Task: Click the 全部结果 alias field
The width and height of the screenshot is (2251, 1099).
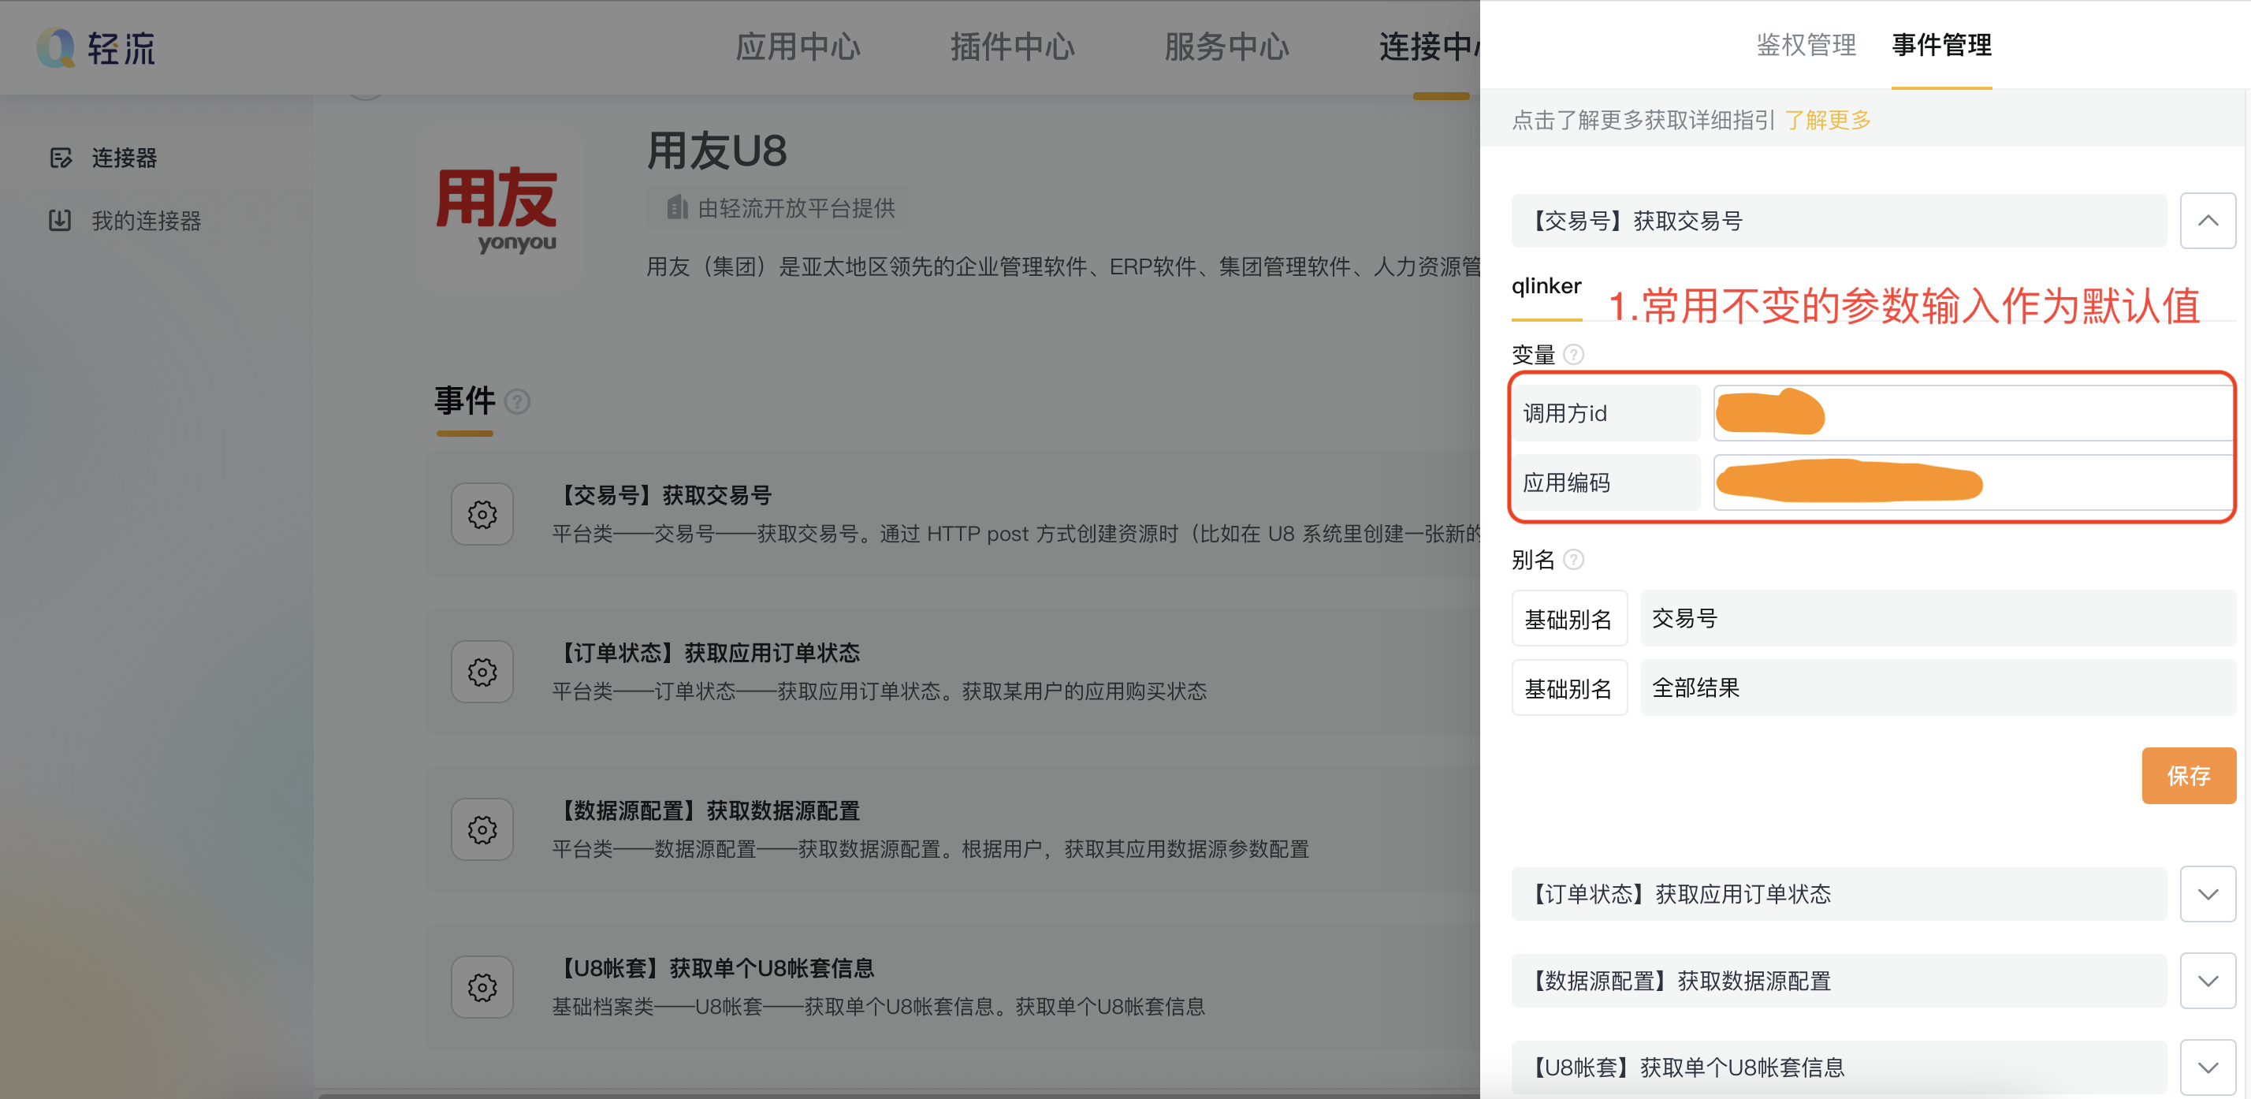Action: 1938,688
